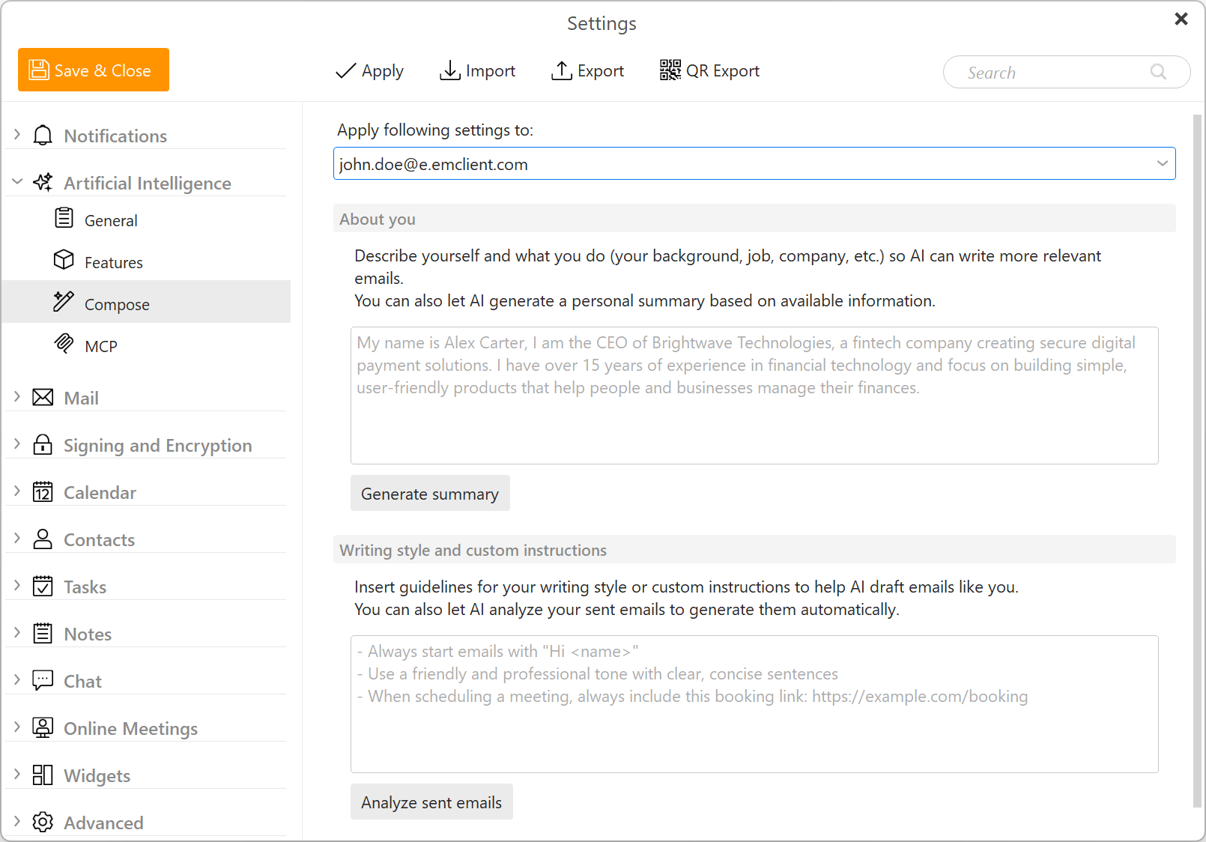The width and height of the screenshot is (1206, 842).
Task: Expand the Notifications section chevron
Action: (17, 134)
